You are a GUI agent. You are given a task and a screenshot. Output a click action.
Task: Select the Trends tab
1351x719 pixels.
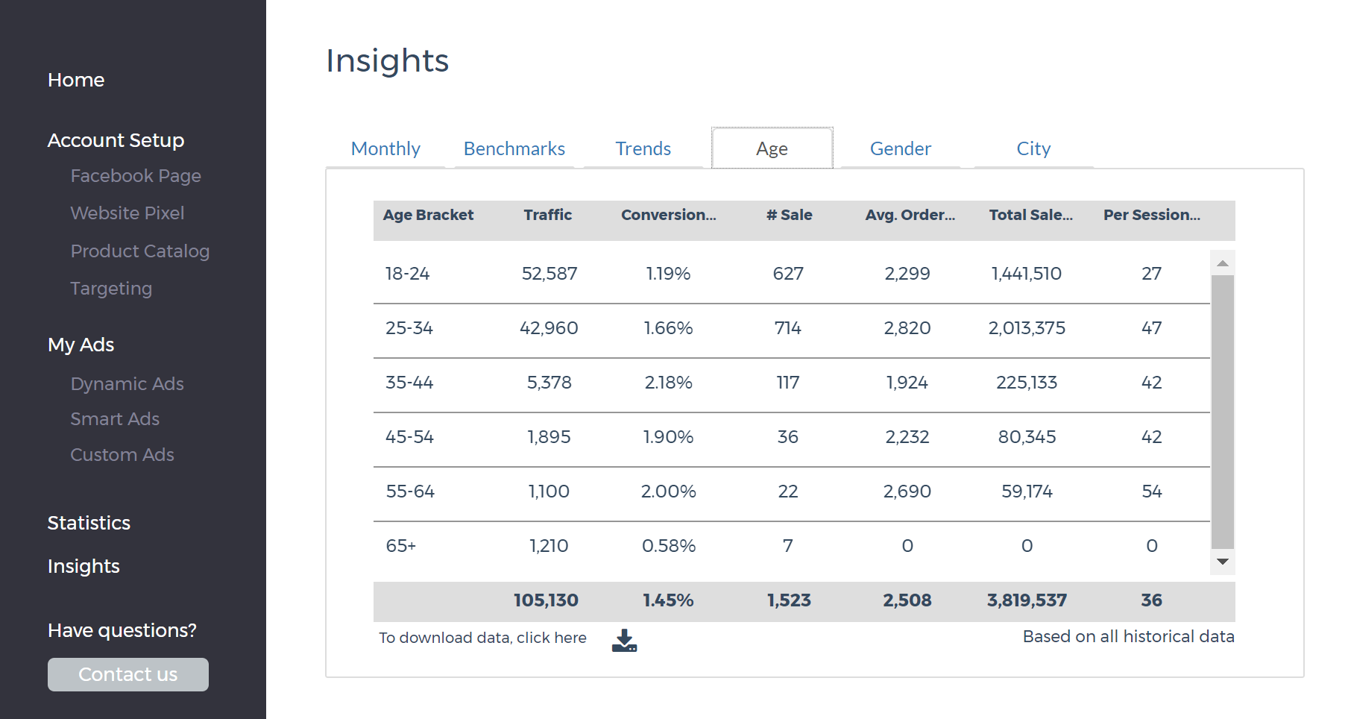point(643,148)
